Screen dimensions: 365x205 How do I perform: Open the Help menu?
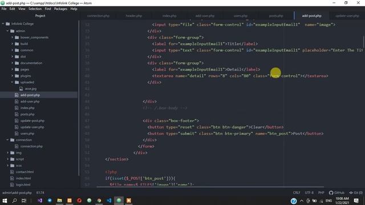click(74, 9)
